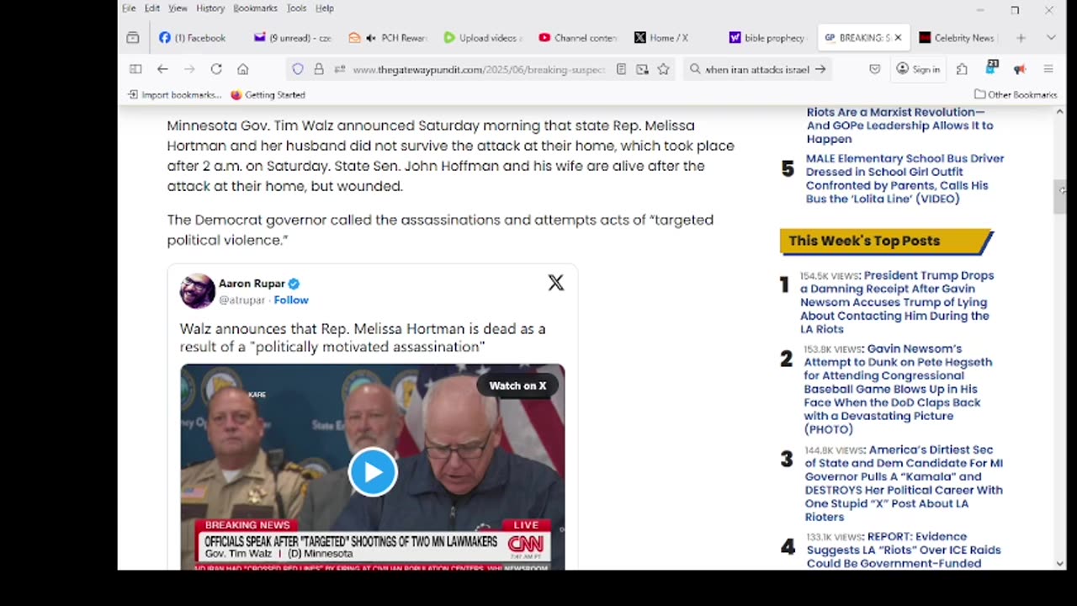This screenshot has width=1077, height=606.
Task: Open 'REPORT: Evidence Suggests LA Riots' post
Action: click(904, 550)
